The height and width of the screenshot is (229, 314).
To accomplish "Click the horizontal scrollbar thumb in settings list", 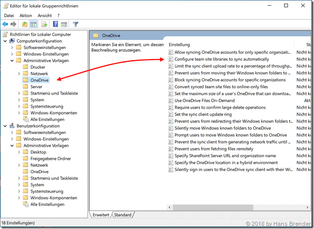I will (213, 207).
